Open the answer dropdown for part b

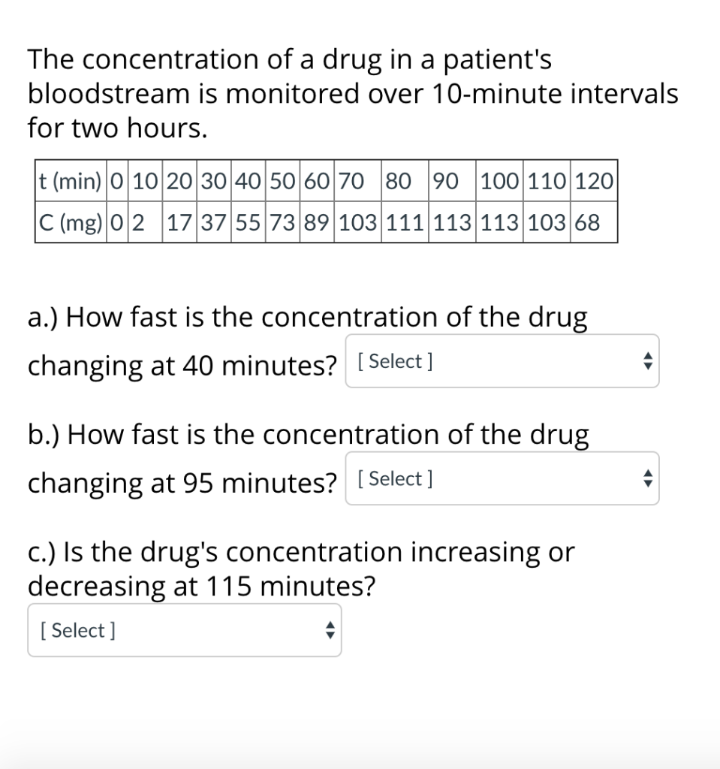click(x=502, y=478)
